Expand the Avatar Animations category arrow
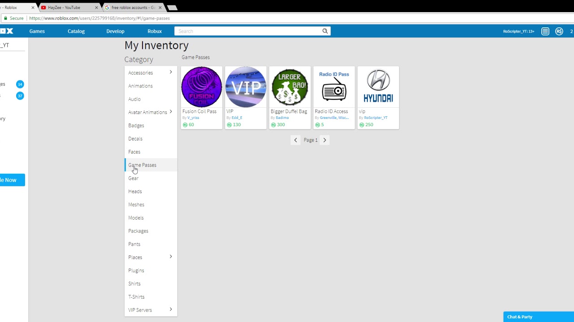The width and height of the screenshot is (574, 322). click(x=170, y=112)
